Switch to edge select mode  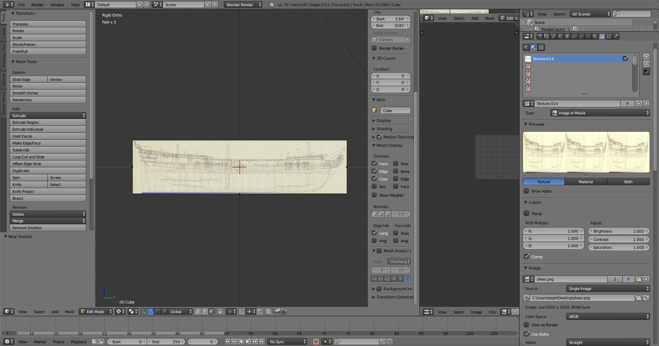(205, 311)
